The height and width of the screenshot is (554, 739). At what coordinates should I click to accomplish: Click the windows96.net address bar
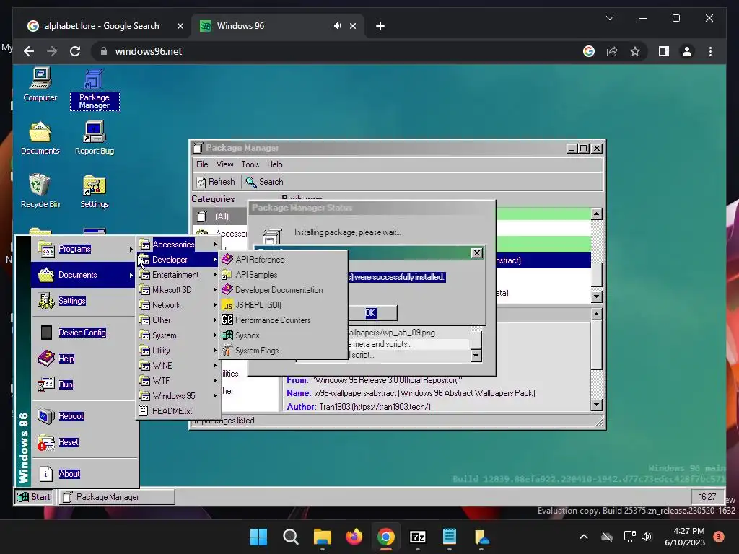click(x=339, y=51)
